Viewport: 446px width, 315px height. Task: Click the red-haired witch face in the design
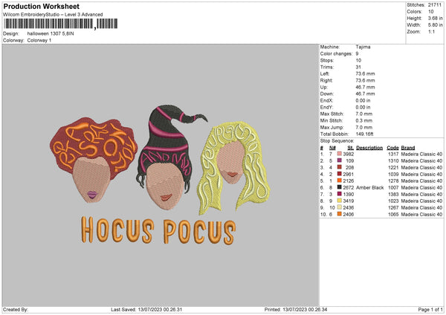(x=91, y=179)
